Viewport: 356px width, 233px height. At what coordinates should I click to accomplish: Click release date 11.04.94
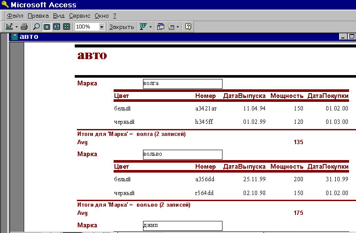tap(254, 109)
